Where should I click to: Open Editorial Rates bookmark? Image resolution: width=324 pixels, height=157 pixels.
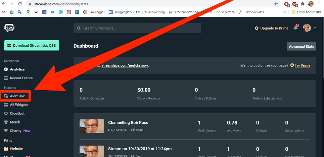pos(251,12)
